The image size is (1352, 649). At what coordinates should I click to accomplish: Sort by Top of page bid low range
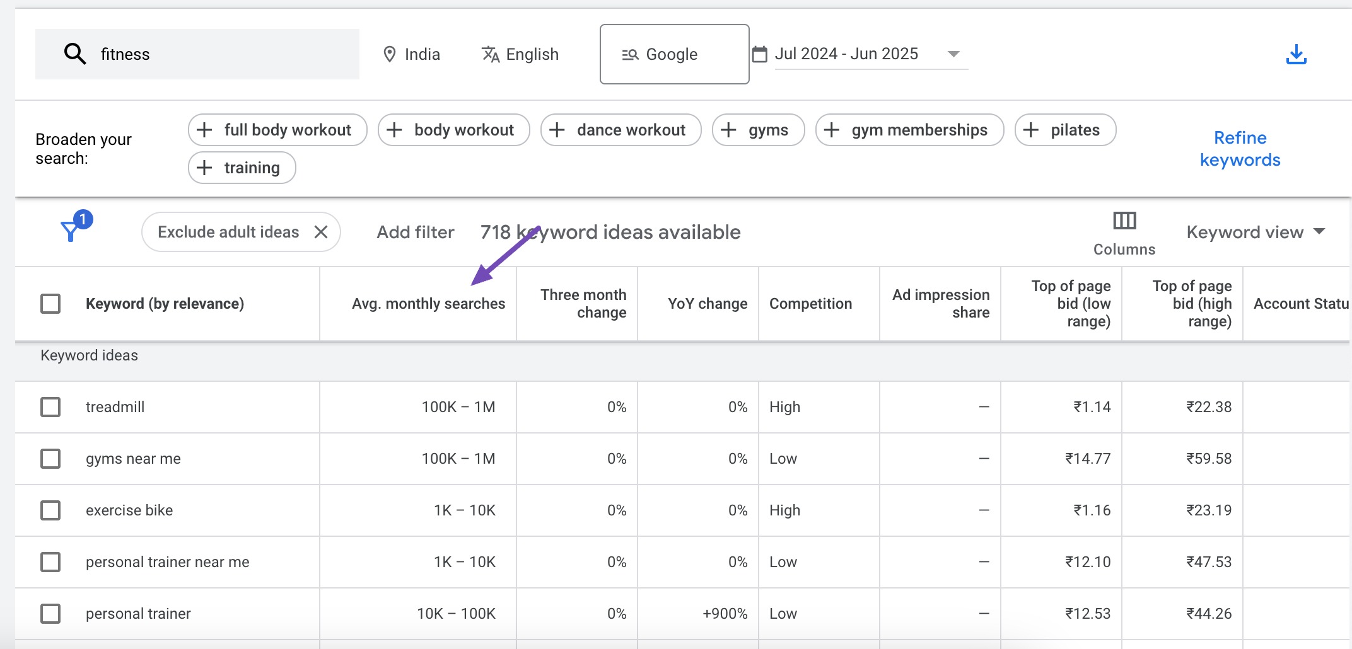(x=1071, y=304)
